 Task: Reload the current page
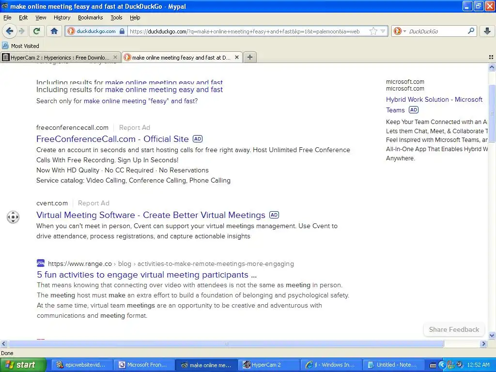[x=36, y=31]
